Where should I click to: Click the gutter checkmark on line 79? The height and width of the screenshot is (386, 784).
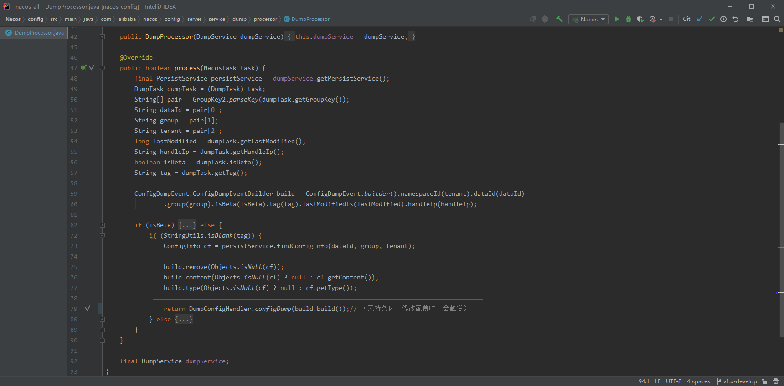click(88, 308)
